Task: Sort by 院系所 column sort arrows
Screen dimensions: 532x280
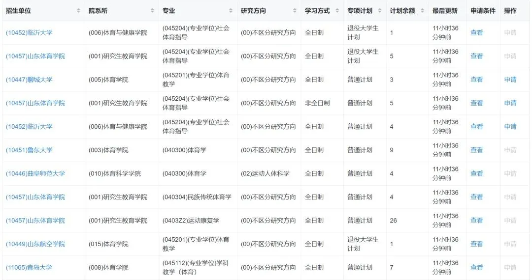Action: 152,10
